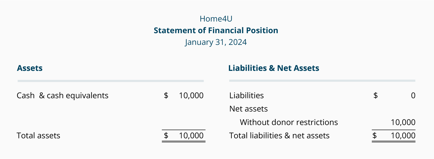
Task: Click the Home4U organization title
Action: click(216, 19)
